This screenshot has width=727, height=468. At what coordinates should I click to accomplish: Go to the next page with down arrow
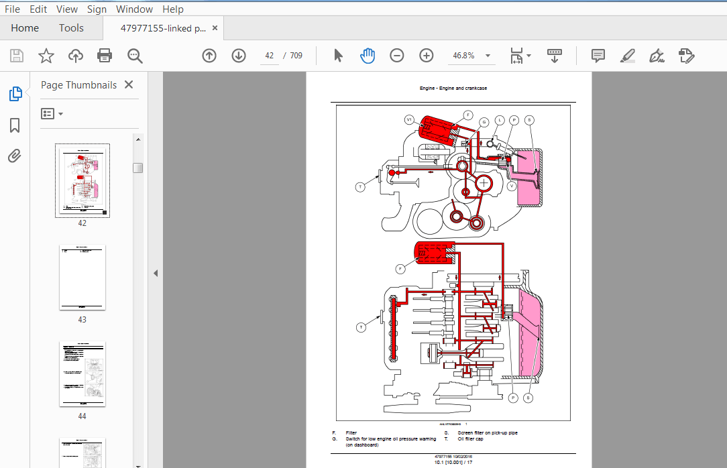[239, 56]
